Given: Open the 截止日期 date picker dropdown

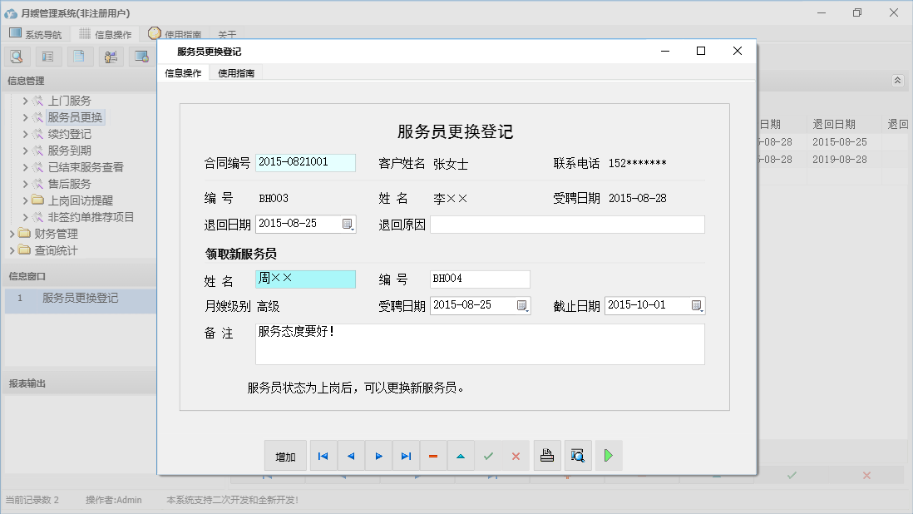Looking at the screenshot, I should 697,305.
